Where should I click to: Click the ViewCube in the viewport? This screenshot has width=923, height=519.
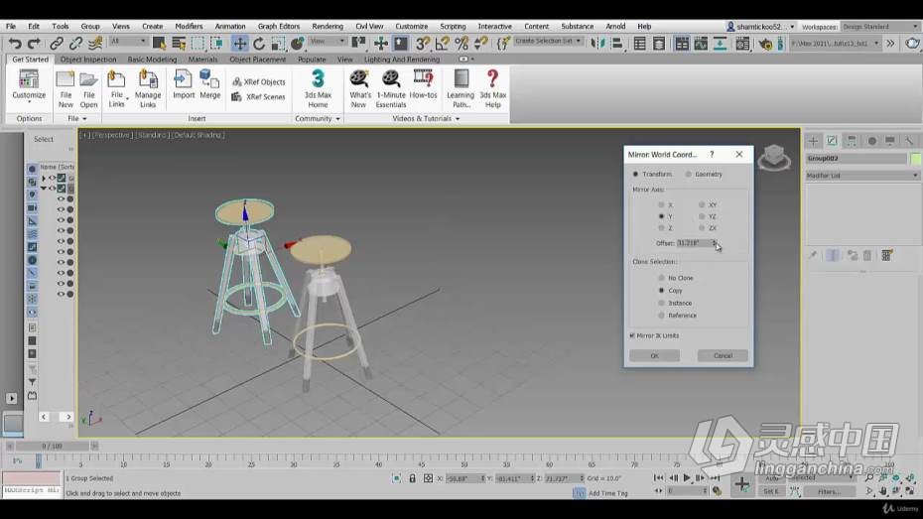773,157
